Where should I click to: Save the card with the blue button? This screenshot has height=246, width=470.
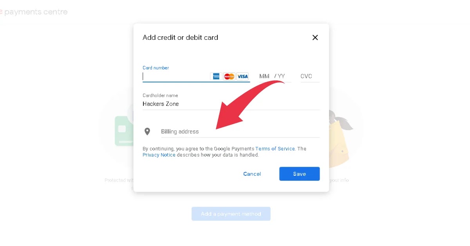(x=300, y=174)
